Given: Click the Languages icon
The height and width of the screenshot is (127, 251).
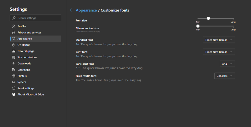Looking at the screenshot, I should (14, 70).
